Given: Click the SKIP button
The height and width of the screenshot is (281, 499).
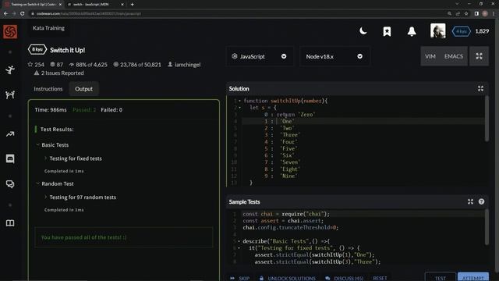Looking at the screenshot, I should click(240, 278).
